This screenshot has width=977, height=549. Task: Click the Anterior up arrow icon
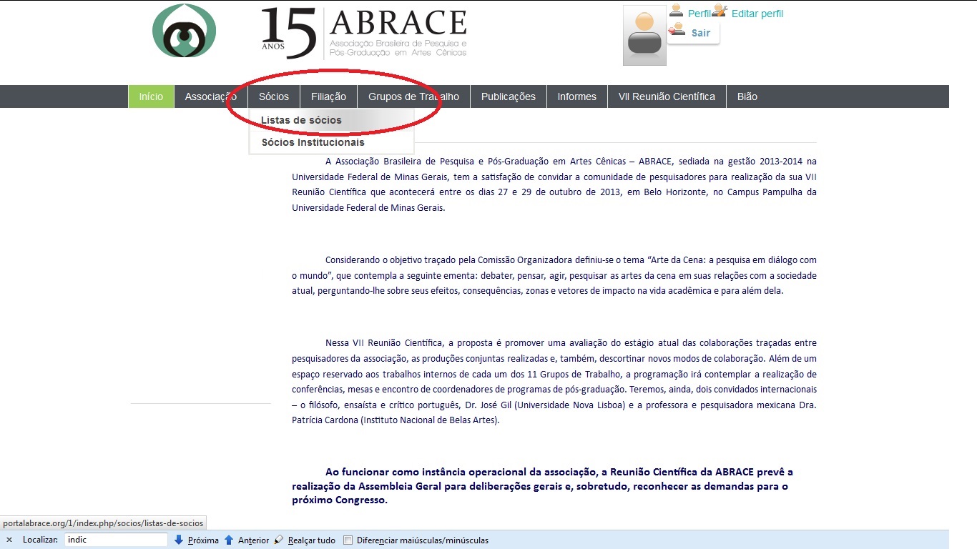229,540
